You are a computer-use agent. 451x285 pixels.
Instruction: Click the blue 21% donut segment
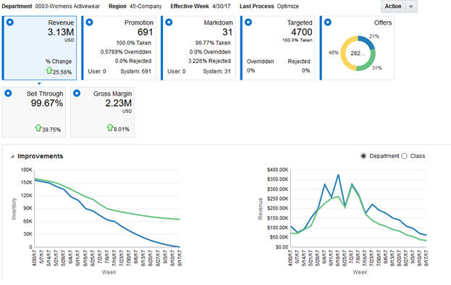pos(368,41)
